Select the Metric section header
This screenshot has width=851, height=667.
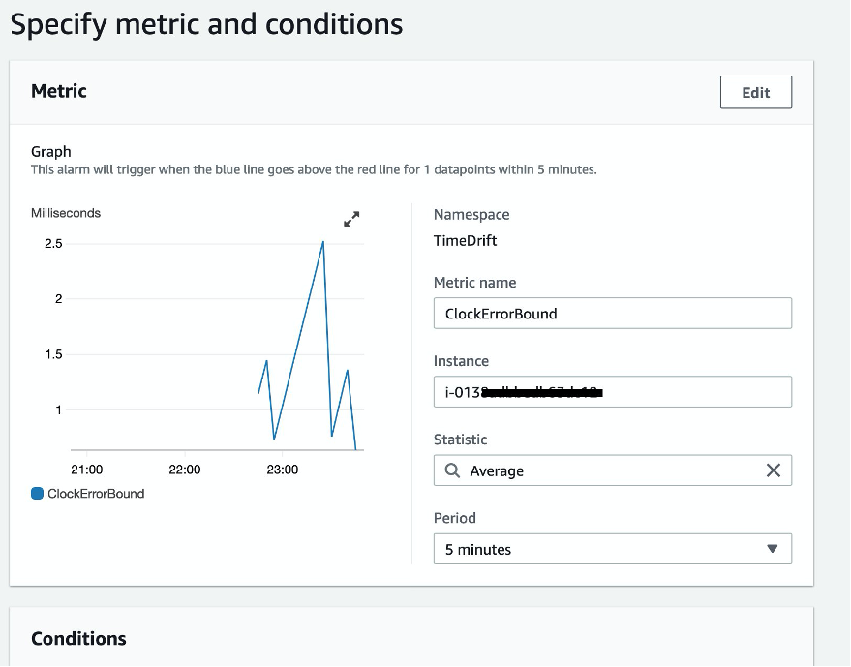point(59,90)
